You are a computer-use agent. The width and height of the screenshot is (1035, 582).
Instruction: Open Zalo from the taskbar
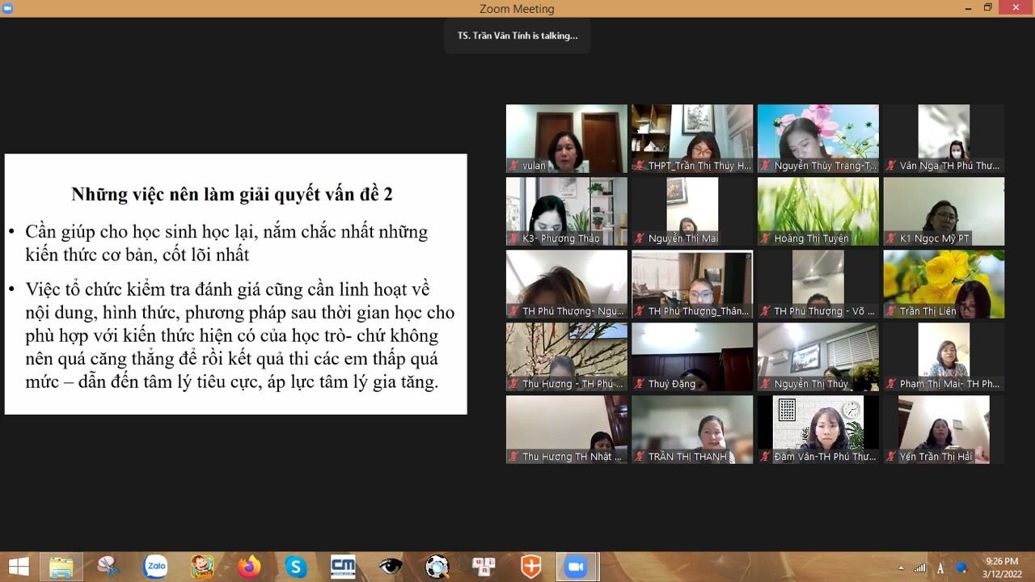click(x=155, y=567)
